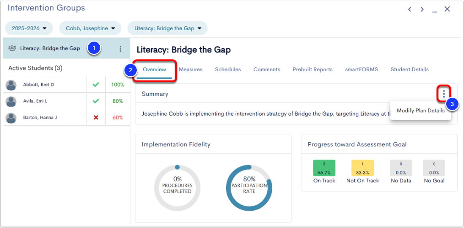
Task: Click the green On Track status box
Action: click(324, 168)
